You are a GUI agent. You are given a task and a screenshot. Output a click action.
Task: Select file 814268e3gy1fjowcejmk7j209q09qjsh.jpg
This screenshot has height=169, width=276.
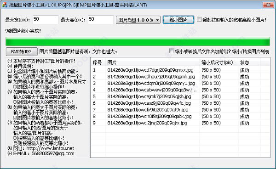(x=149, y=96)
